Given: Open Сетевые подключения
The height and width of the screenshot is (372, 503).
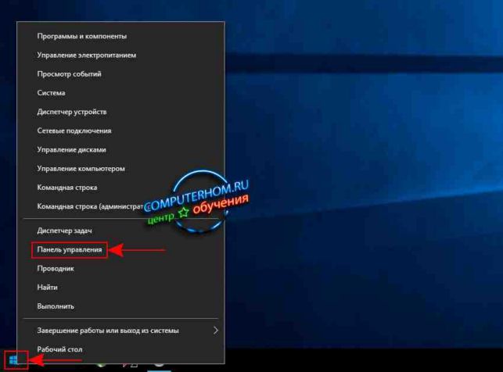Looking at the screenshot, I should pos(120,131).
